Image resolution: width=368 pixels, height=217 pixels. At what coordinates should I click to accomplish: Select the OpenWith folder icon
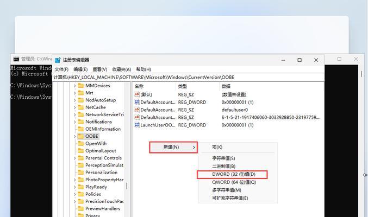pos(81,143)
